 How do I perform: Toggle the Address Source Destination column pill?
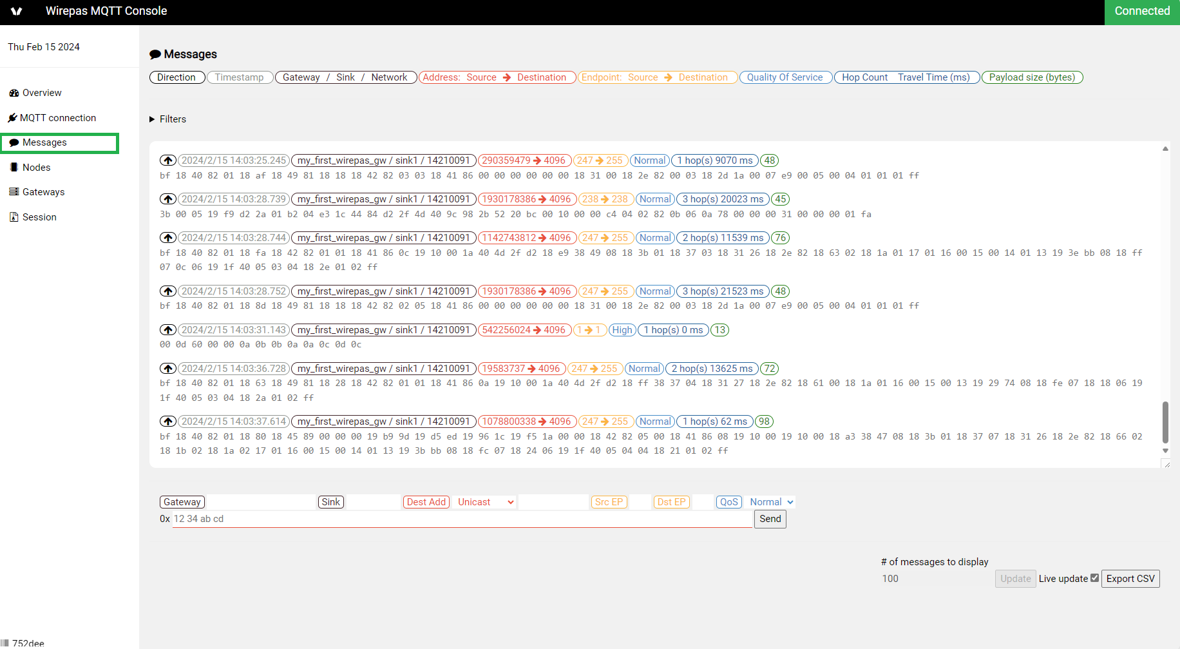coord(497,77)
